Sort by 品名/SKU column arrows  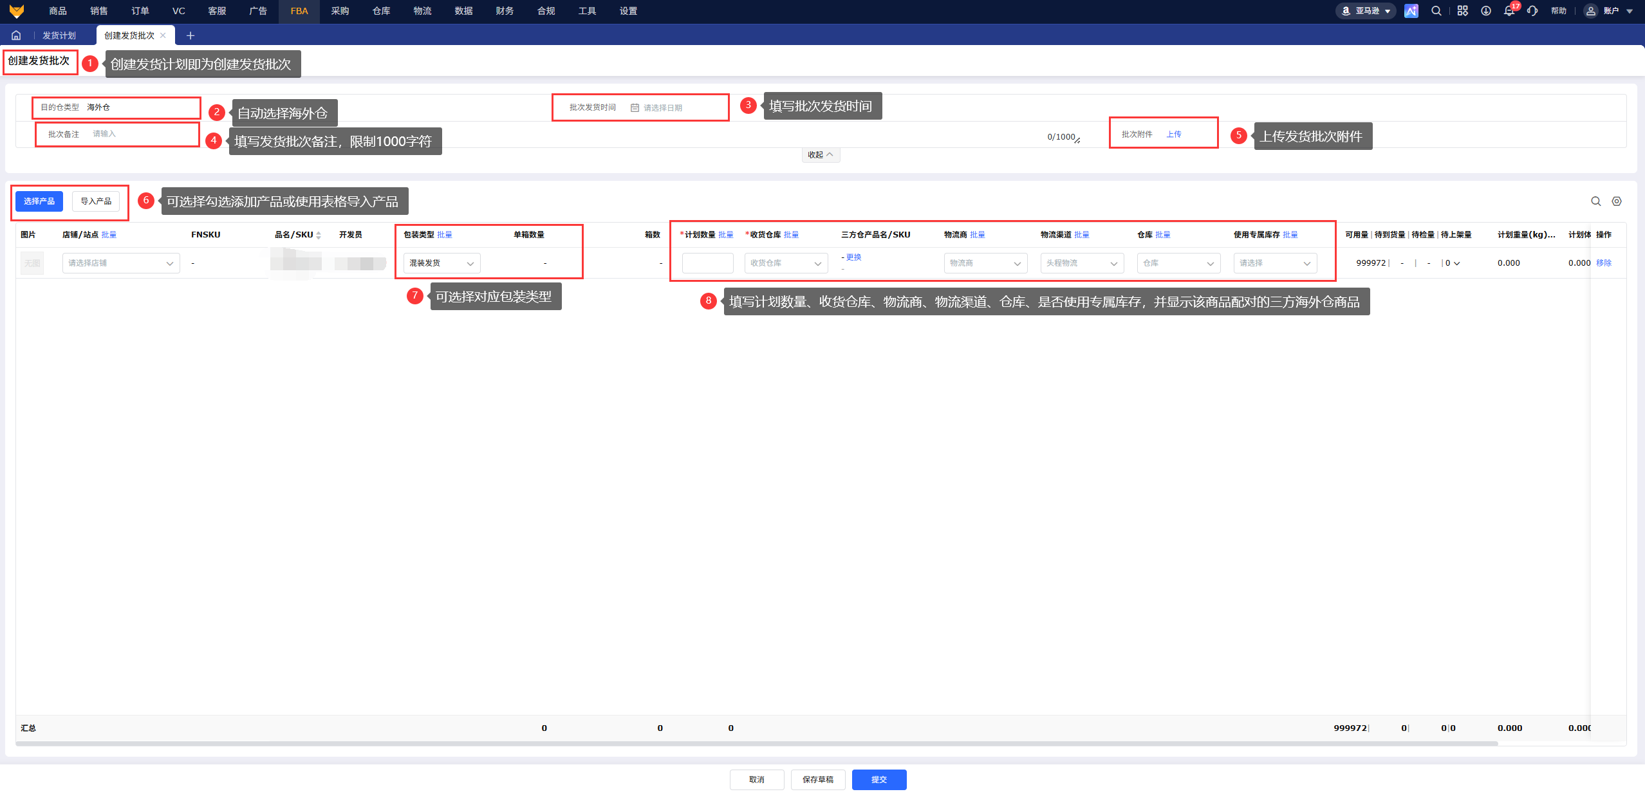319,235
